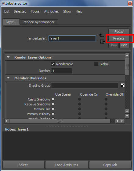Click the Show button beside Hide
The image size is (134, 171).
point(113,45)
